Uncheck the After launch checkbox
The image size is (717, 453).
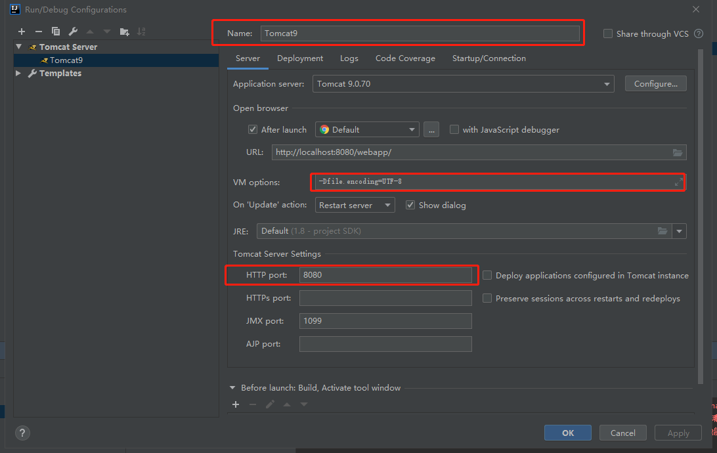[x=253, y=129]
